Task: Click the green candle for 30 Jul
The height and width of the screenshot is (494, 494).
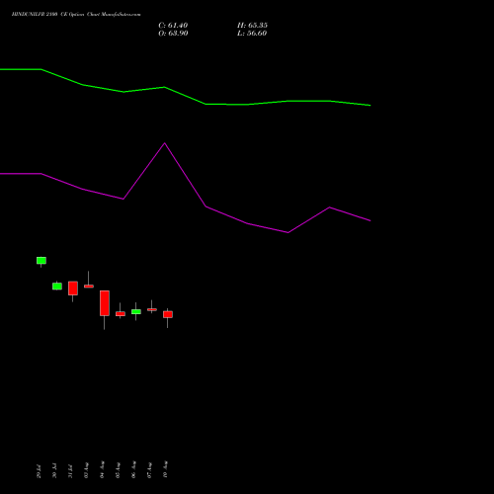Action: click(x=57, y=287)
